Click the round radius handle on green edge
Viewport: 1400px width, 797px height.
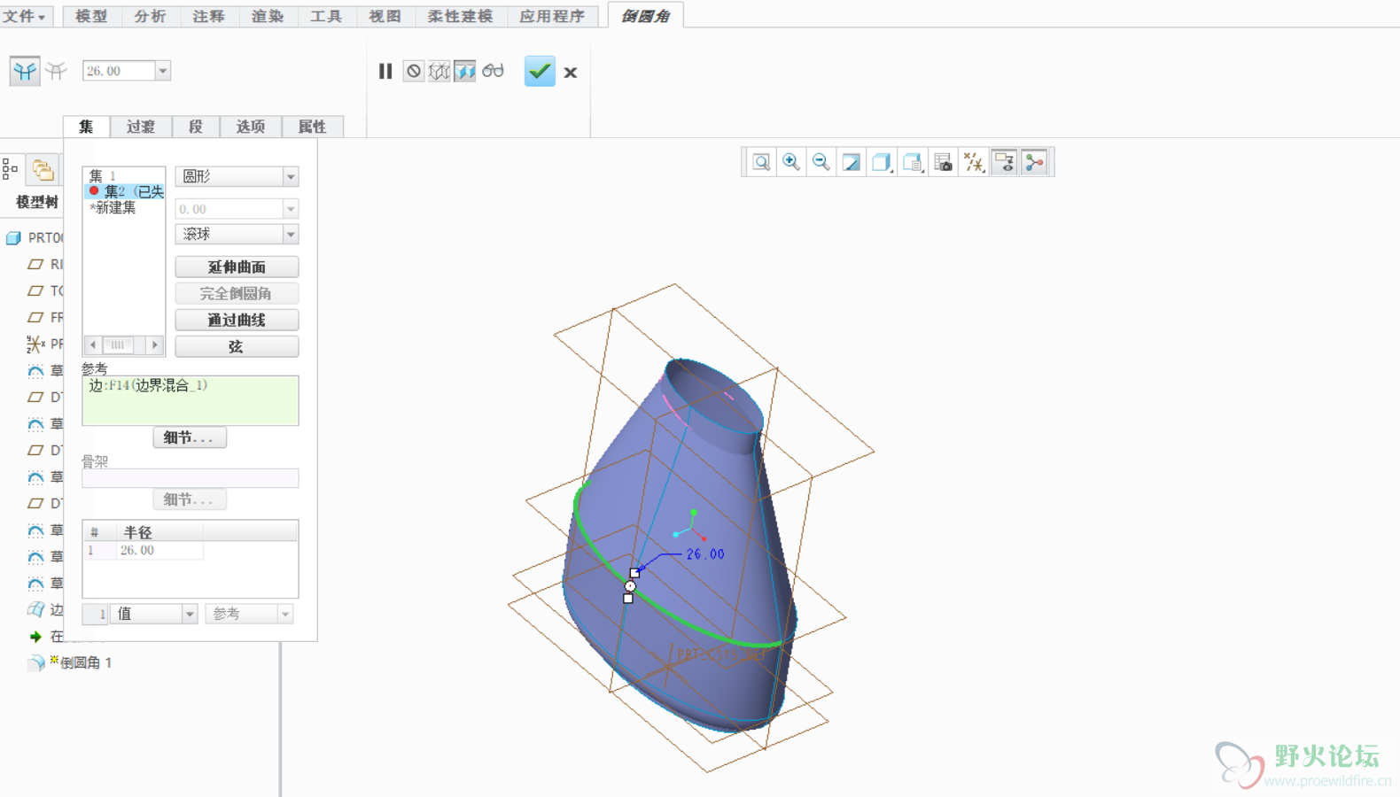630,586
